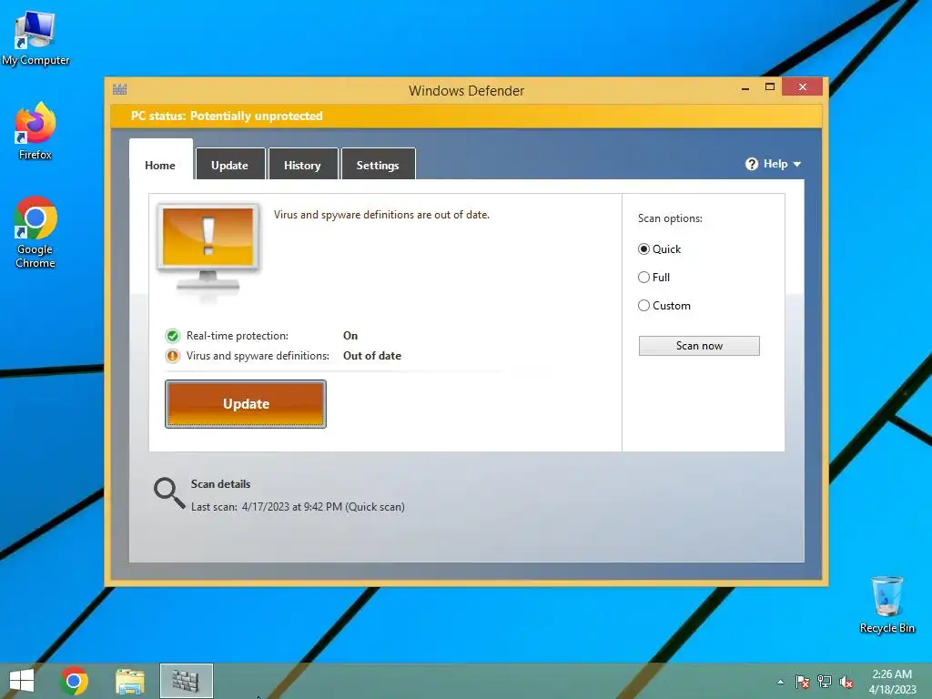Screen dimensions: 932x699
Task: Open the Settings tab
Action: point(378,166)
